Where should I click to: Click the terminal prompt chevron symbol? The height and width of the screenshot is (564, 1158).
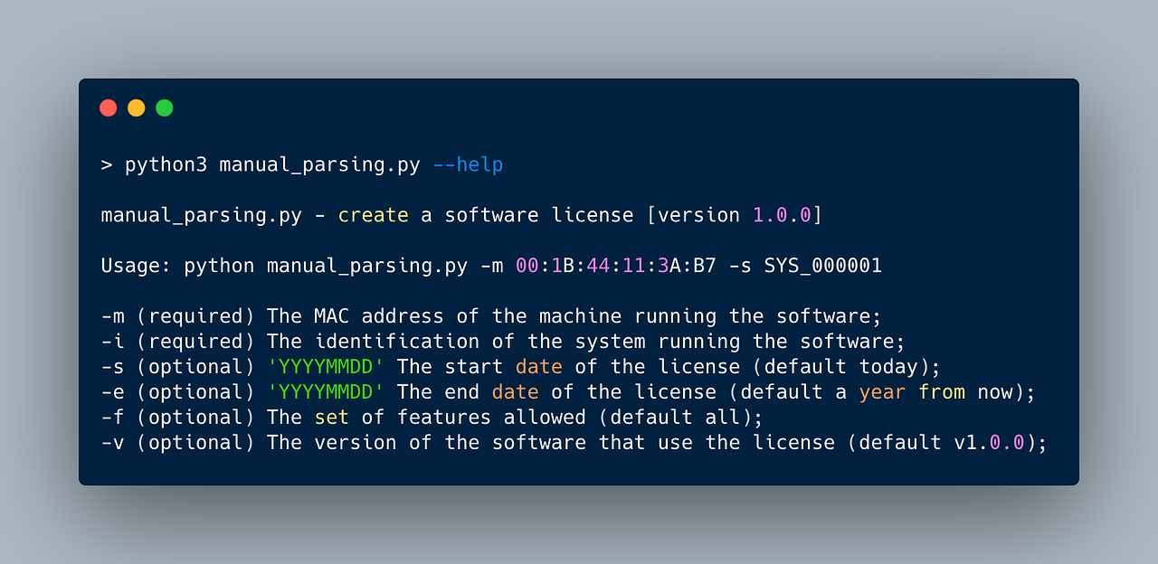coord(106,164)
